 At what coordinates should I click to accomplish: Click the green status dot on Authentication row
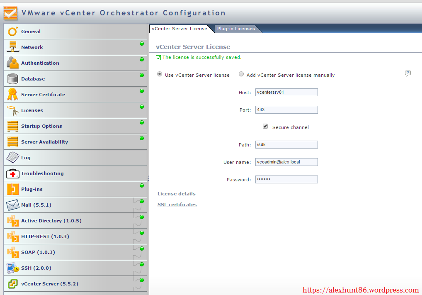pos(142,59)
